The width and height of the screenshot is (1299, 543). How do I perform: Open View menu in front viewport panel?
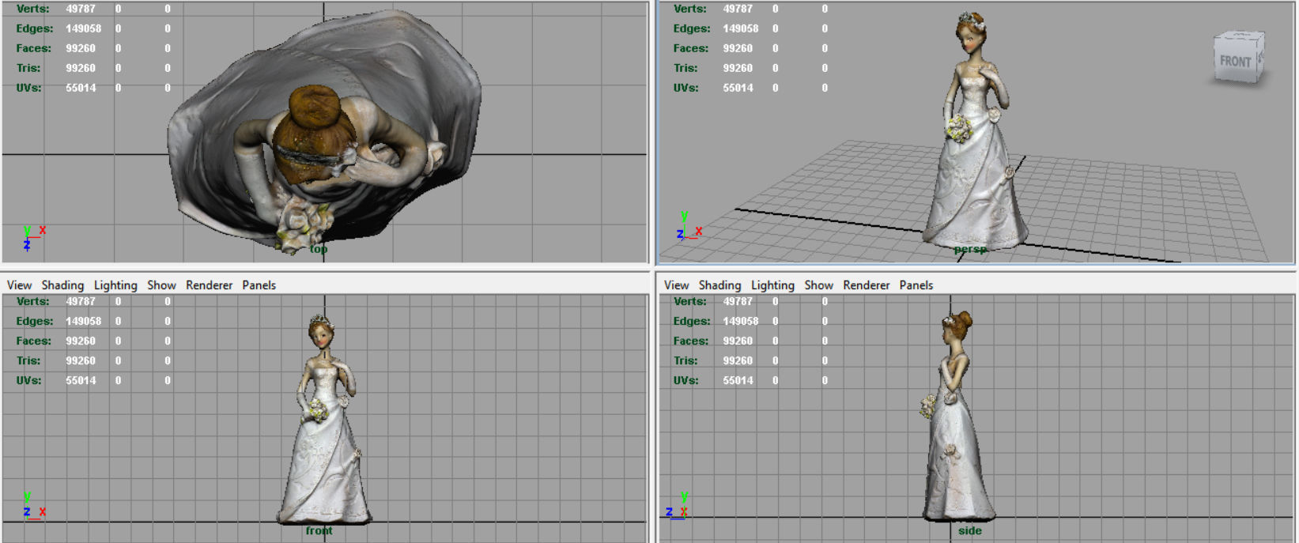coord(19,285)
